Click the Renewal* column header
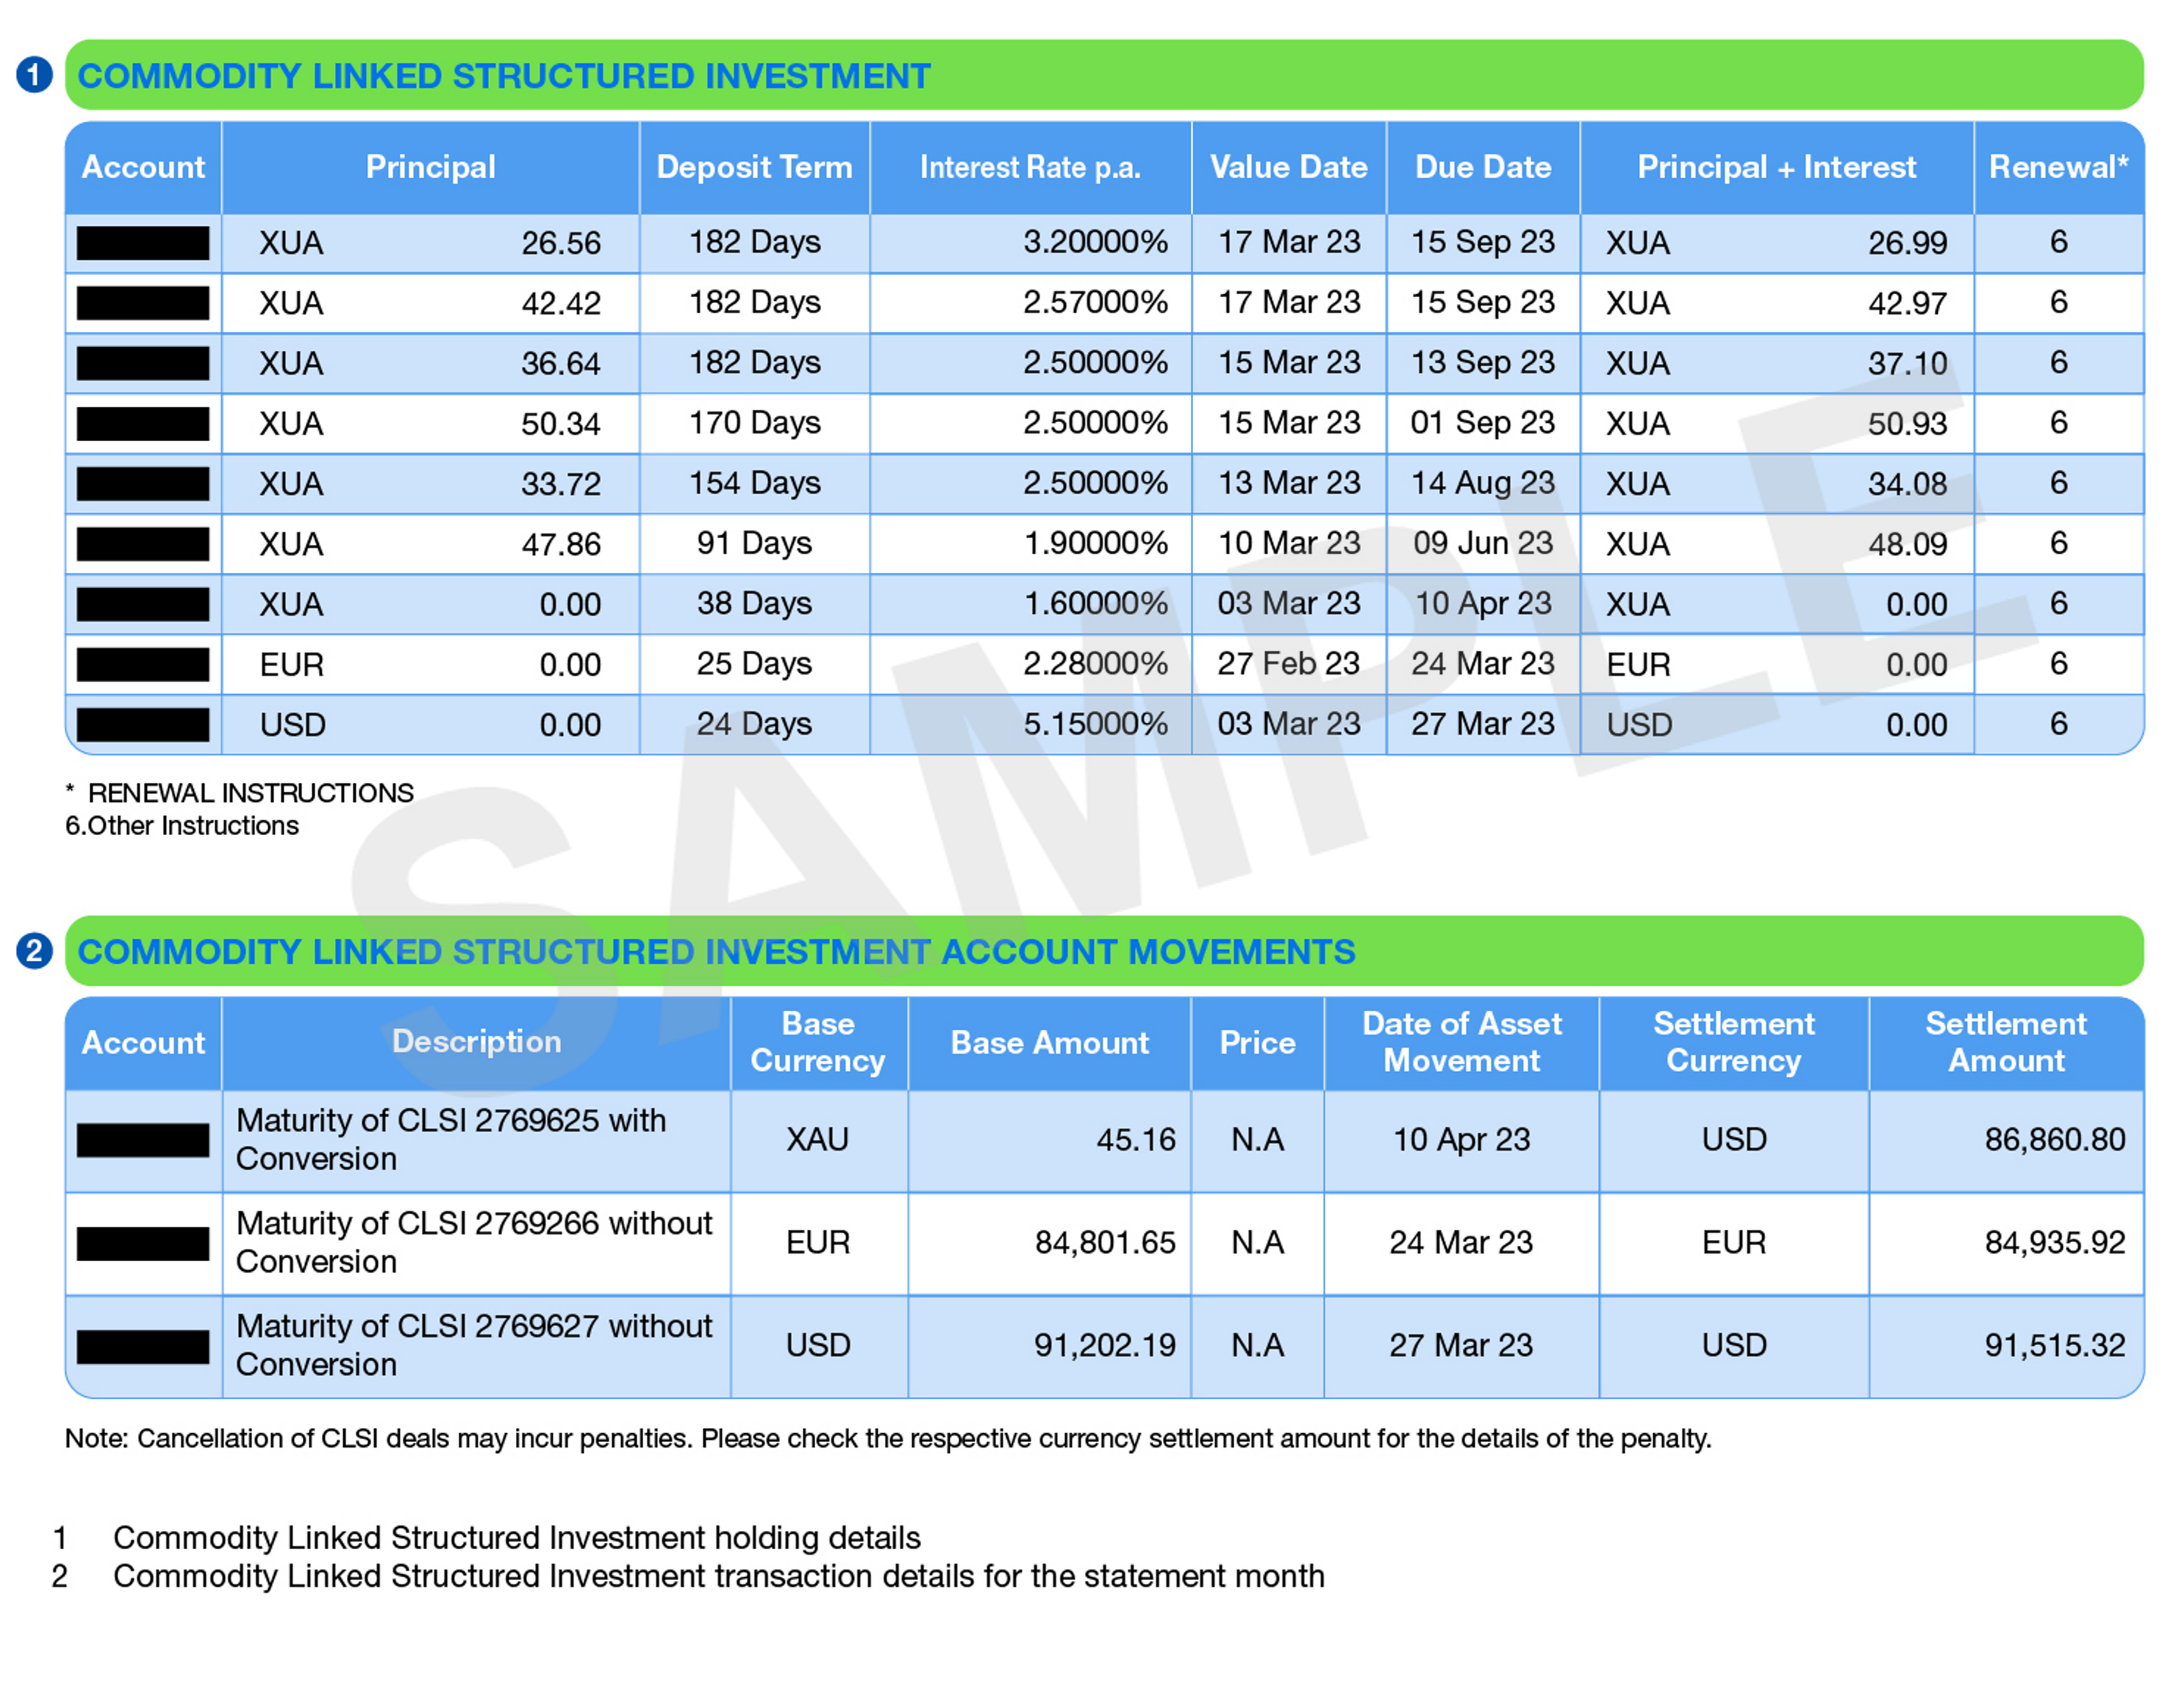 (x=2058, y=167)
